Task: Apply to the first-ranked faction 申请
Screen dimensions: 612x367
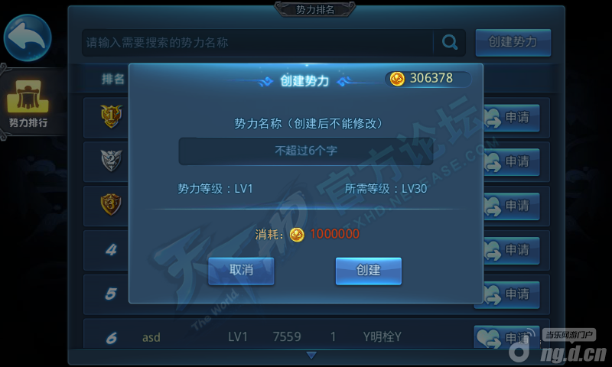Action: (x=512, y=118)
